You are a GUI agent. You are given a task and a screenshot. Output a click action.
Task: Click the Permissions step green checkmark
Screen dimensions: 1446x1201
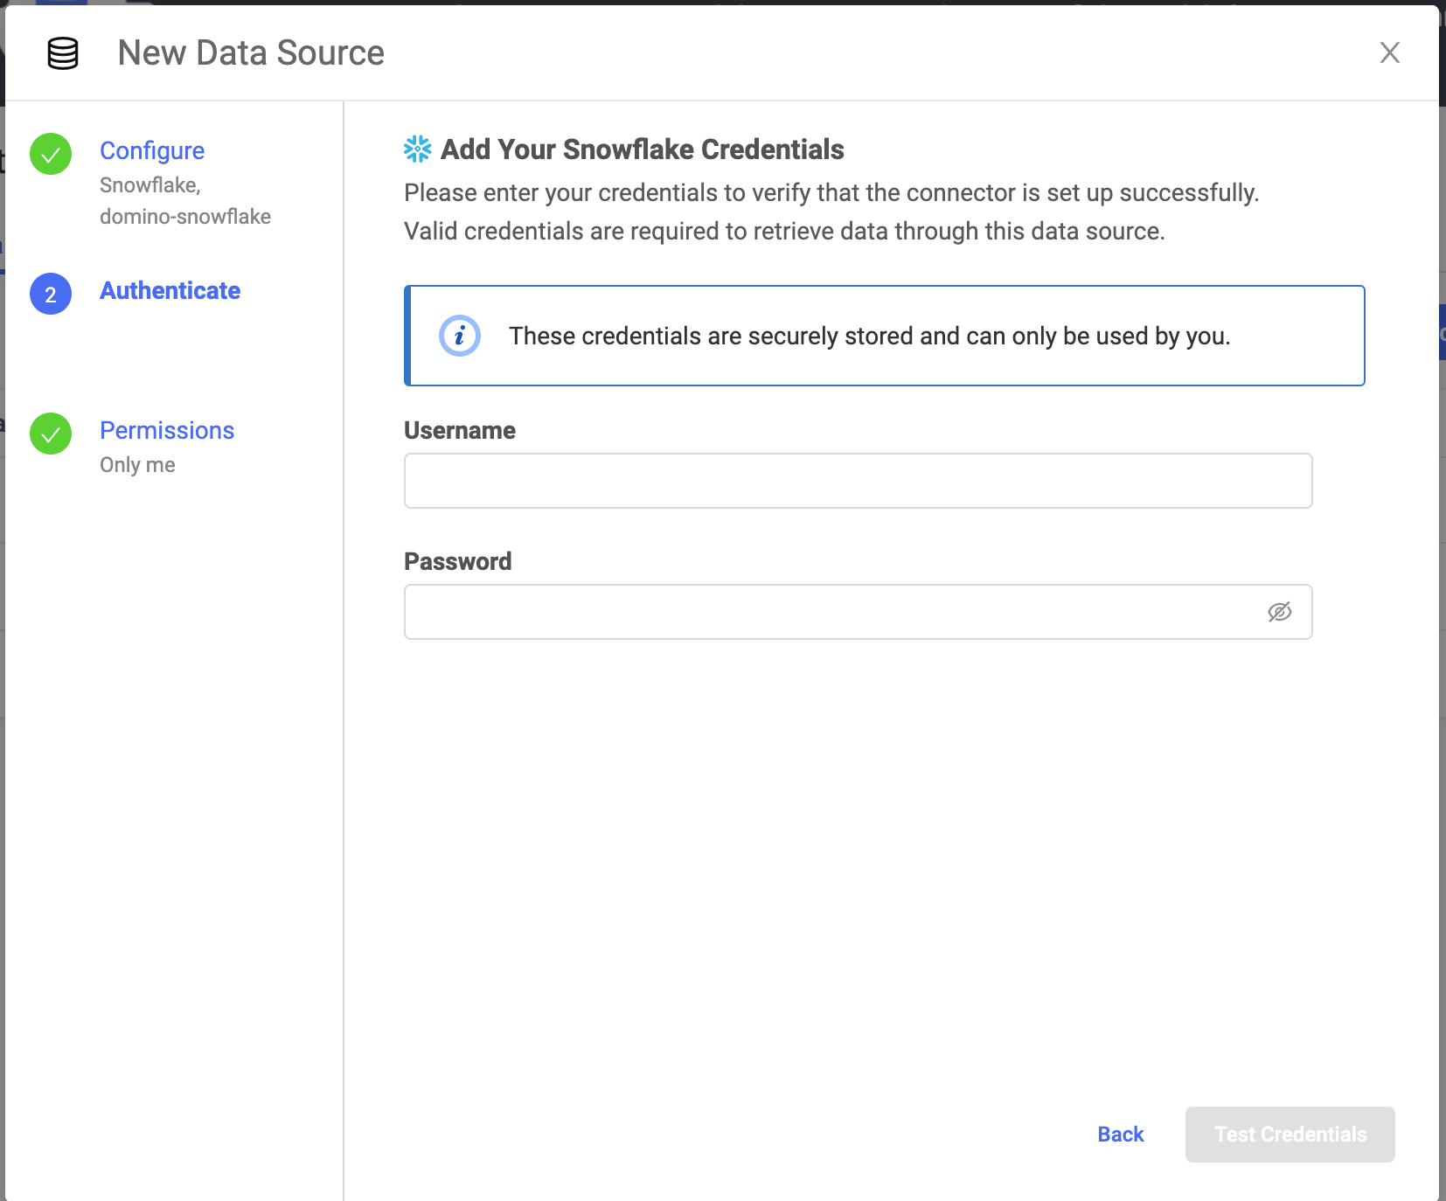click(51, 434)
